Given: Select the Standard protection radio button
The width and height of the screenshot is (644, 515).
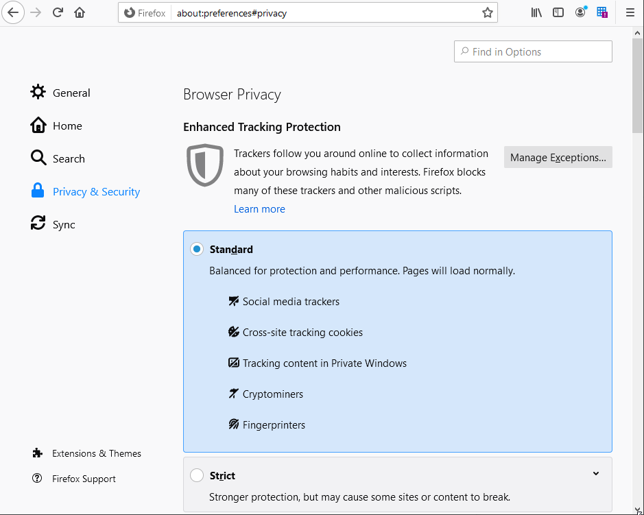Looking at the screenshot, I should [x=197, y=250].
